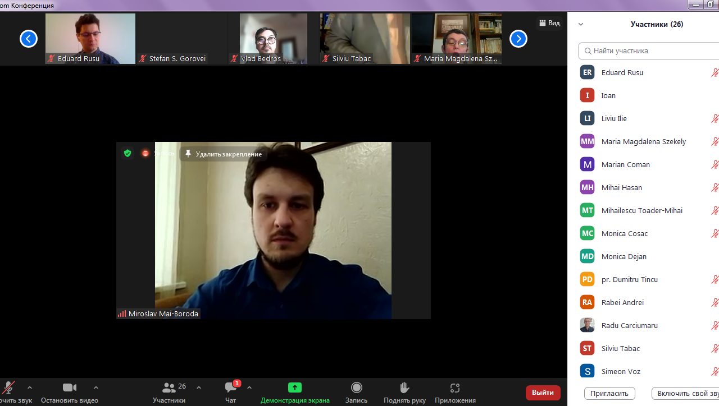This screenshot has width=719, height=406.
Task: Collapse participants panel using chevron
Action: [x=581, y=24]
